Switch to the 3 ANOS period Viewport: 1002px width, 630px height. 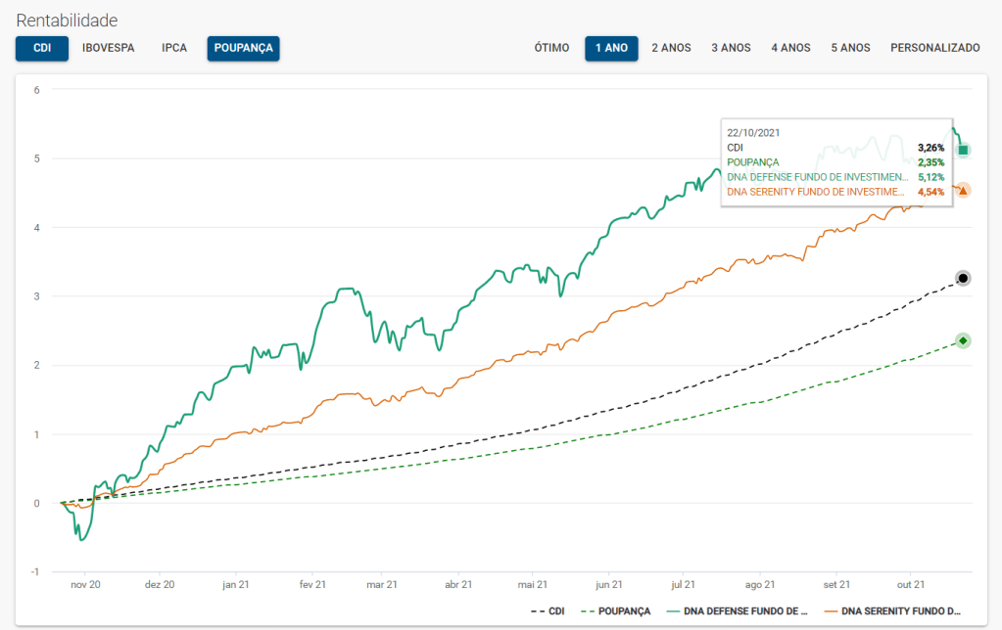click(x=731, y=48)
